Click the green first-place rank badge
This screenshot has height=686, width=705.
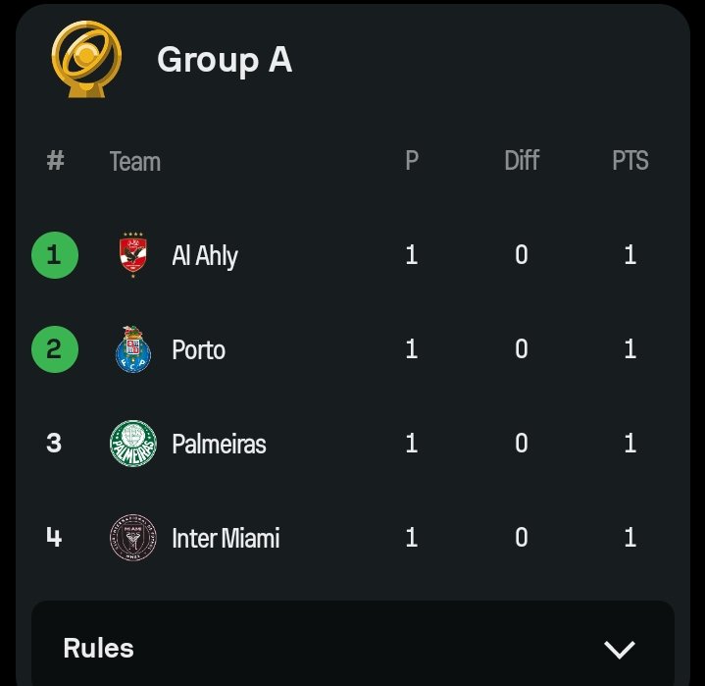pos(55,255)
